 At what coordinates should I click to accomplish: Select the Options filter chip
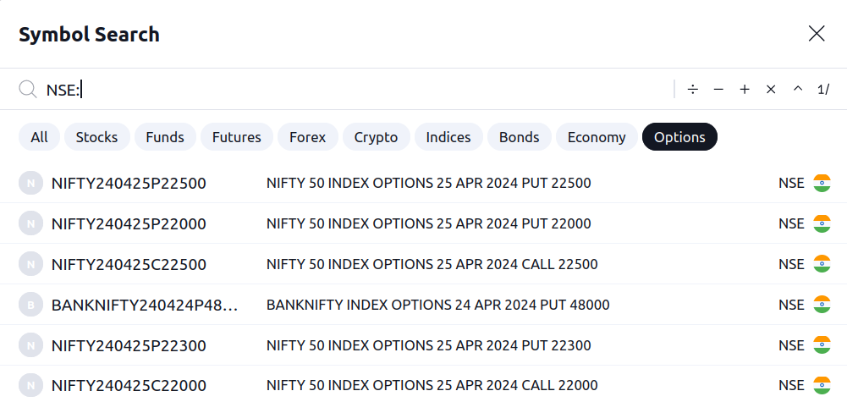point(679,137)
